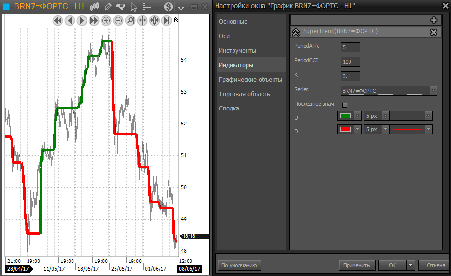
Task: Select the pencil drawing tool
Action: pos(108,7)
